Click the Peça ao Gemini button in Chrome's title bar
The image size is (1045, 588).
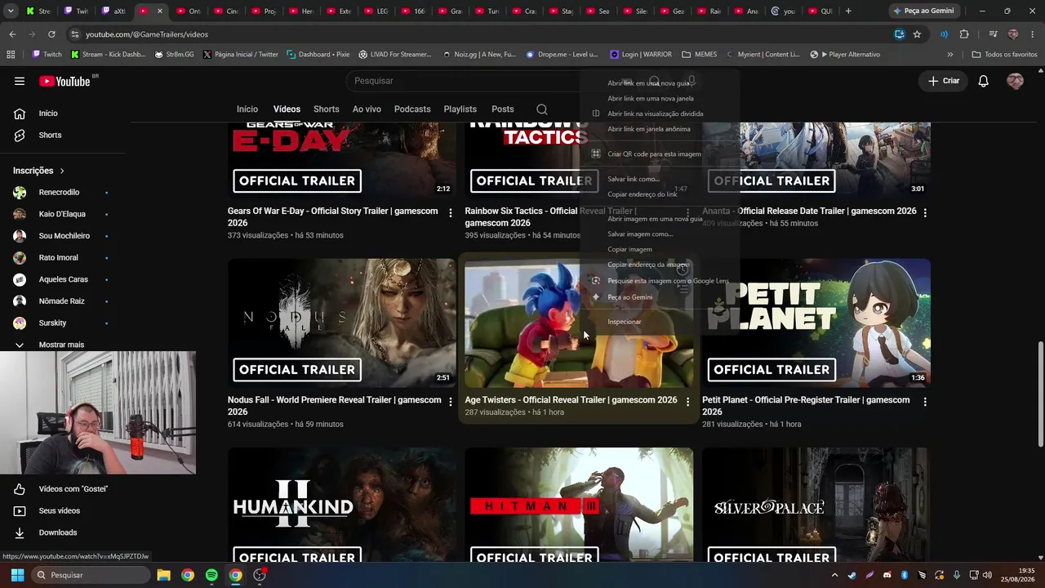click(x=923, y=11)
